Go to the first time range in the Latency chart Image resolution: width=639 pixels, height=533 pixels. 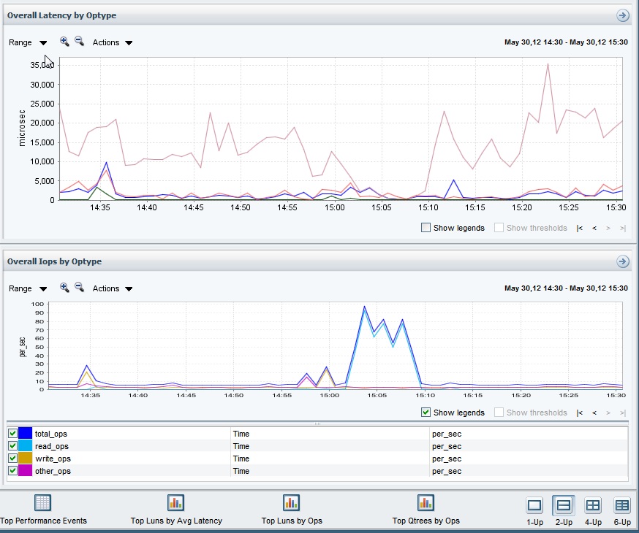pos(580,229)
